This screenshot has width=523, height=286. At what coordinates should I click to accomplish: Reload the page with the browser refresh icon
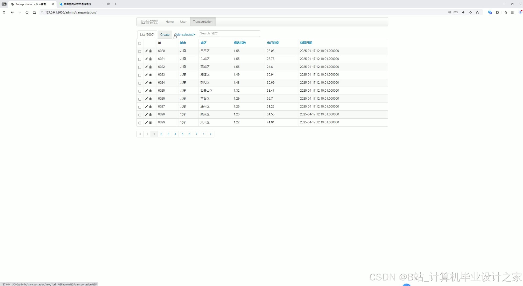27,12
